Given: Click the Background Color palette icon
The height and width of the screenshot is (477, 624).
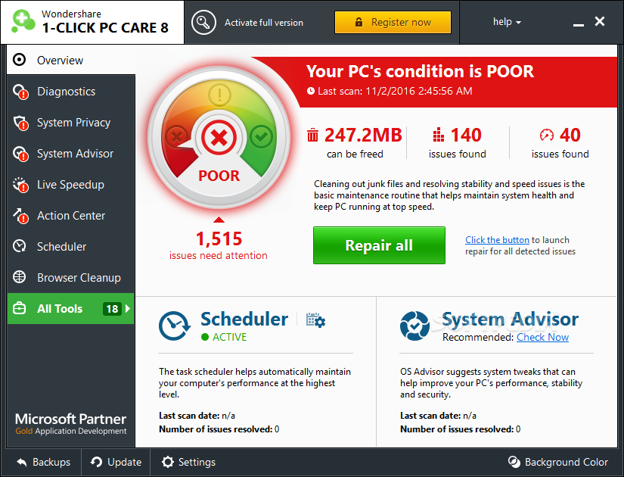Looking at the screenshot, I should (514, 462).
